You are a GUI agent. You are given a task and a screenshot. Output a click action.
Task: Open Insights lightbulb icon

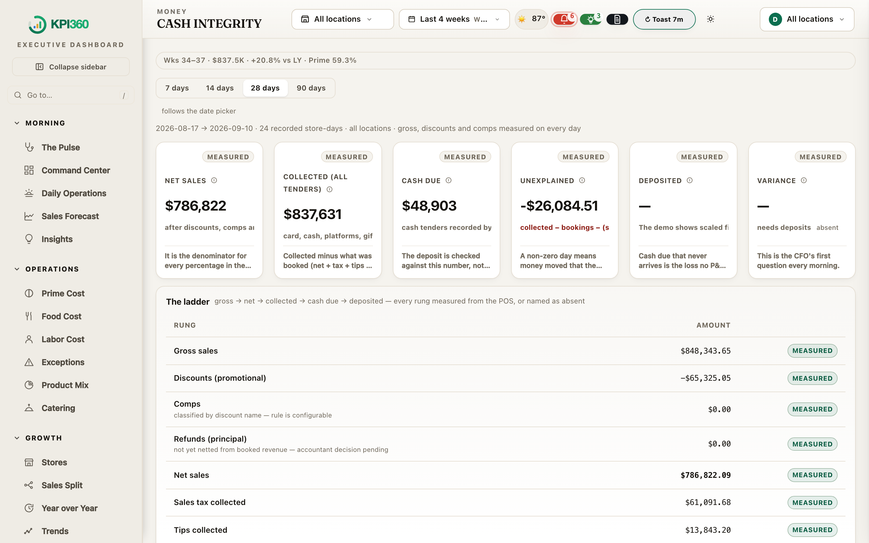click(29, 239)
